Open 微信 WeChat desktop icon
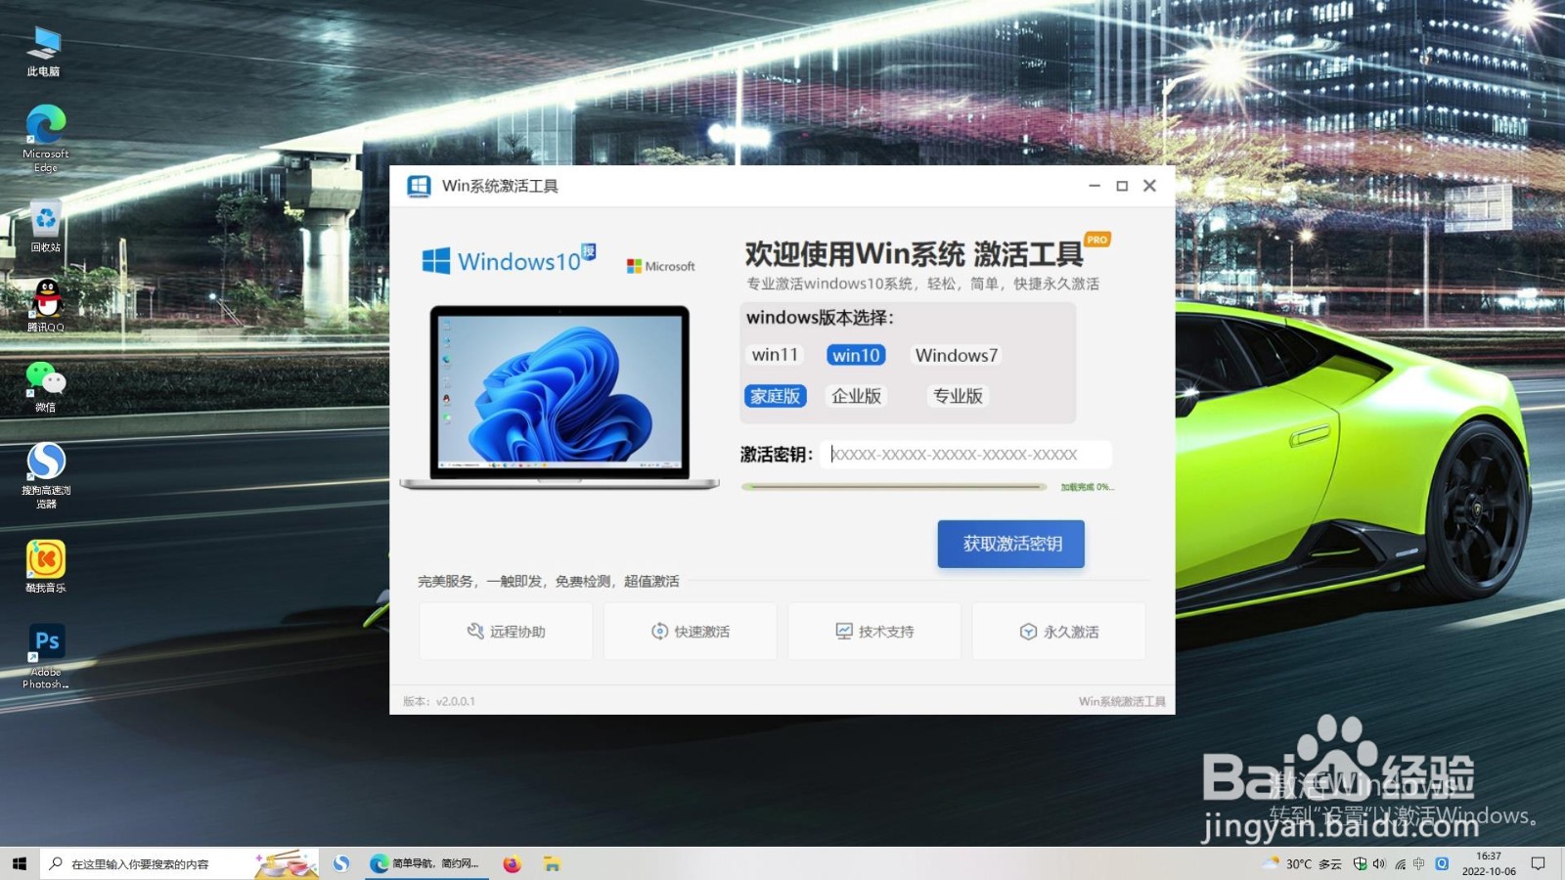Viewport: 1565px width, 880px height. [45, 386]
